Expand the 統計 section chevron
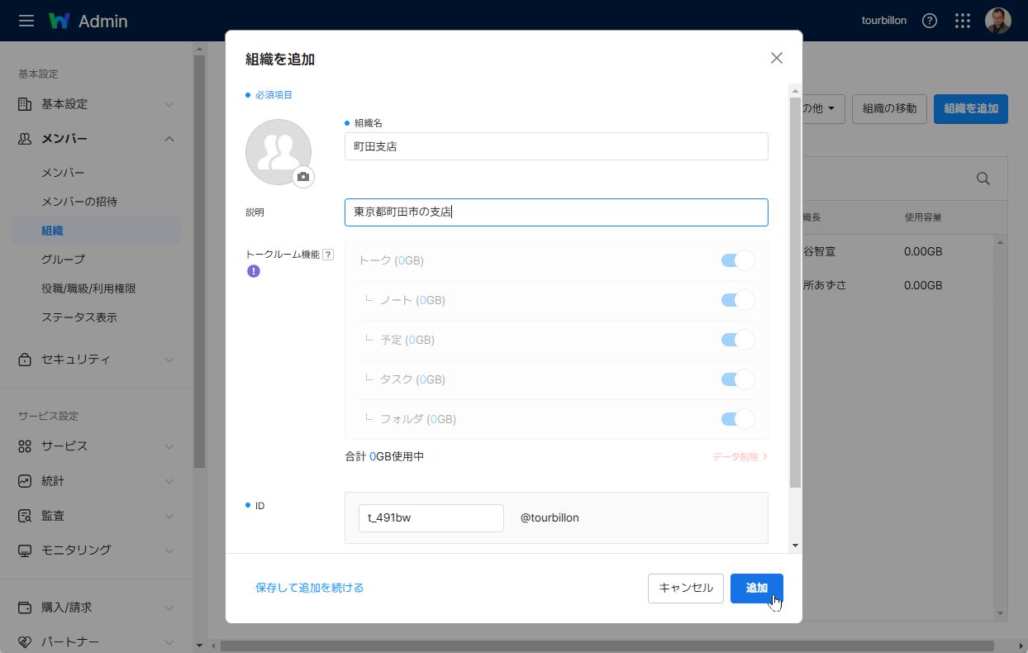The height and width of the screenshot is (653, 1028). (169, 481)
